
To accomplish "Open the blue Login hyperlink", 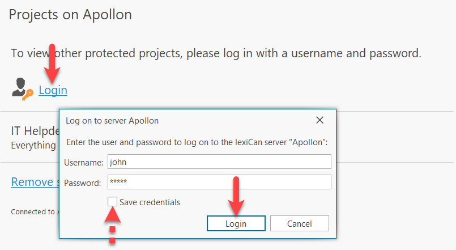I will (x=53, y=90).
